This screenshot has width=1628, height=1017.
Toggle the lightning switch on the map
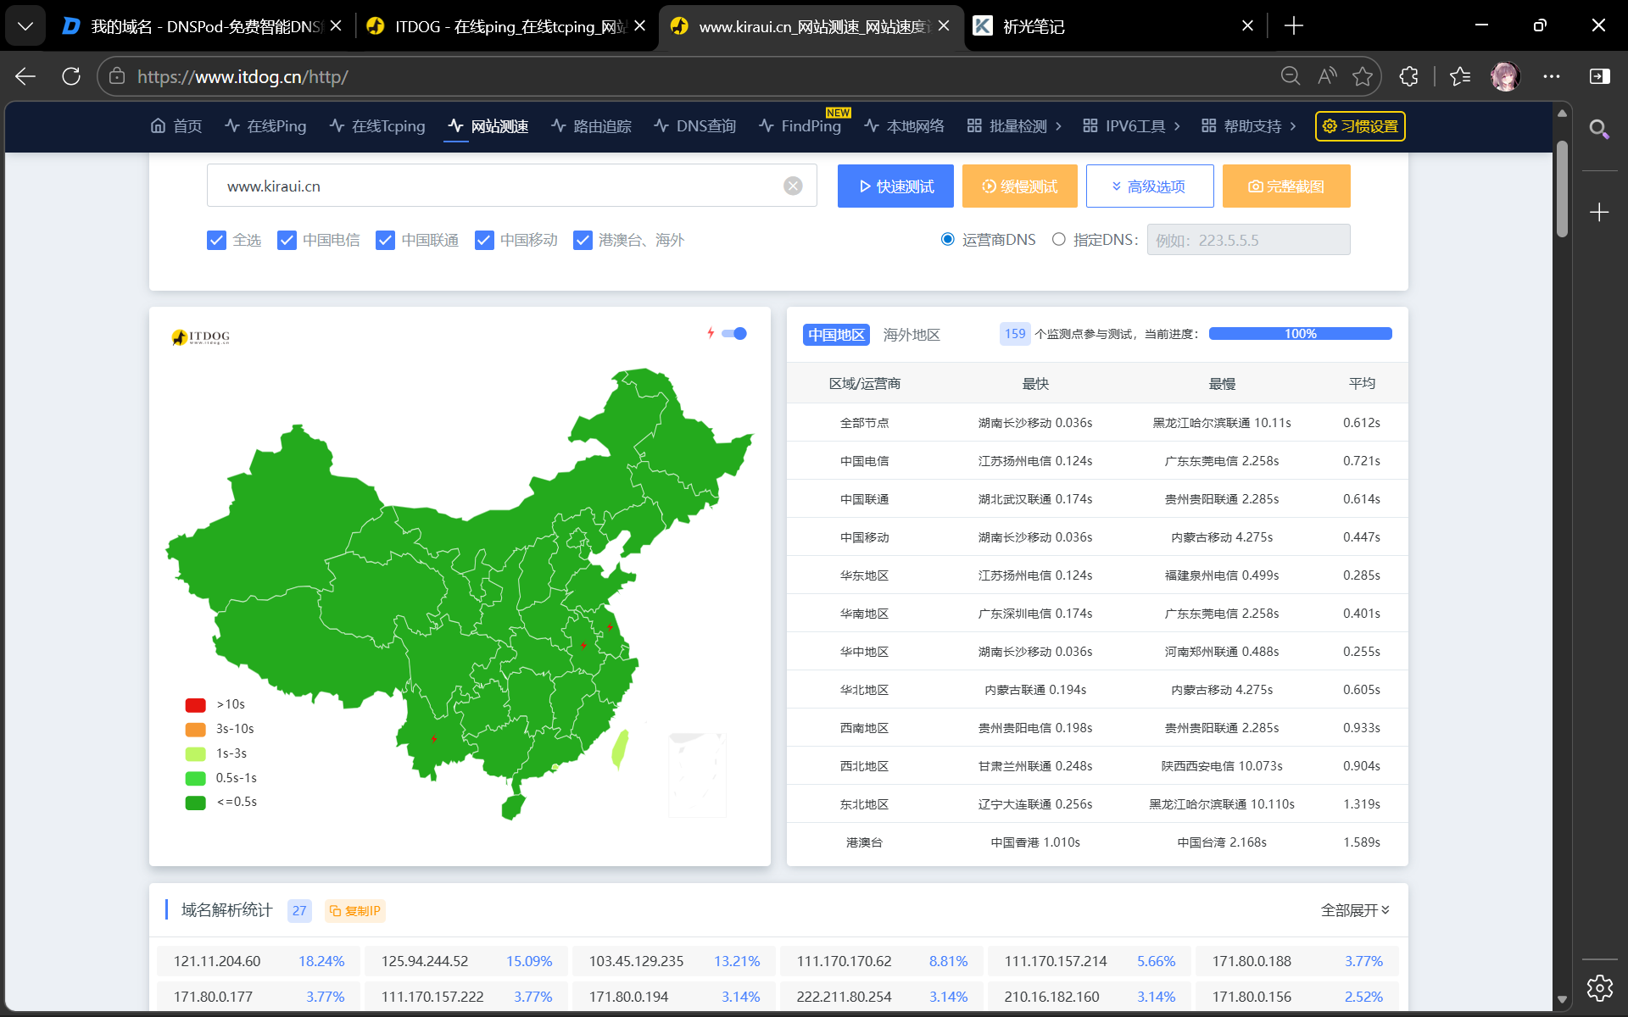click(x=734, y=333)
